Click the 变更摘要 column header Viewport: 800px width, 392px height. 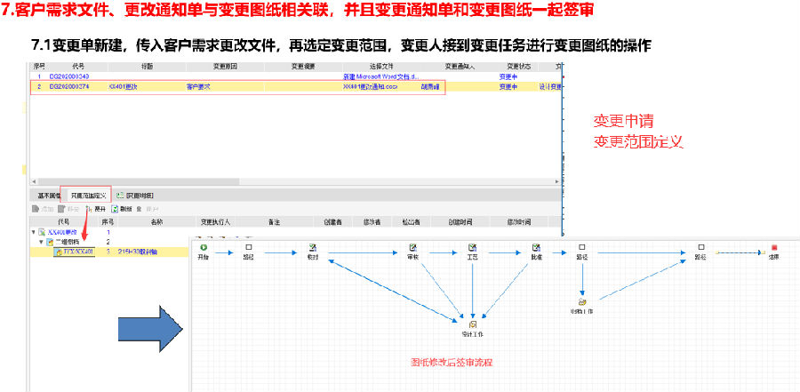click(x=303, y=67)
